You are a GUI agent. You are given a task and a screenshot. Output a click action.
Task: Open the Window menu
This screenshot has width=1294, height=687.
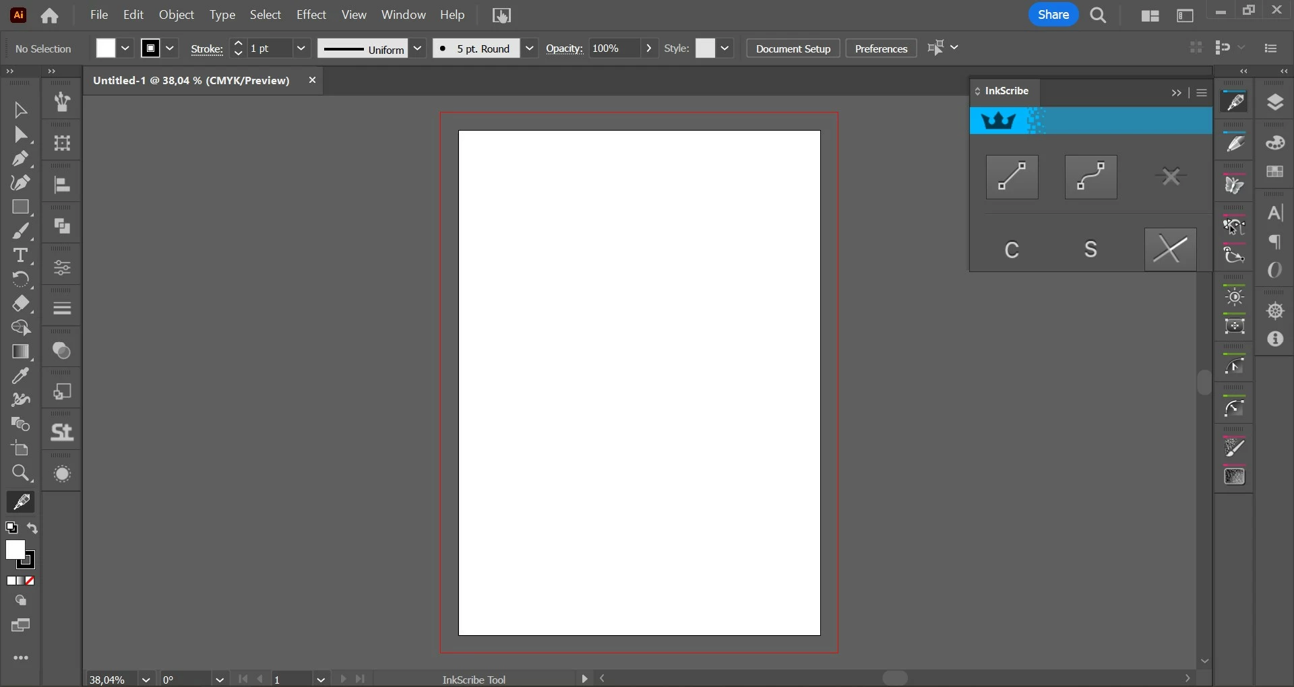tap(404, 15)
